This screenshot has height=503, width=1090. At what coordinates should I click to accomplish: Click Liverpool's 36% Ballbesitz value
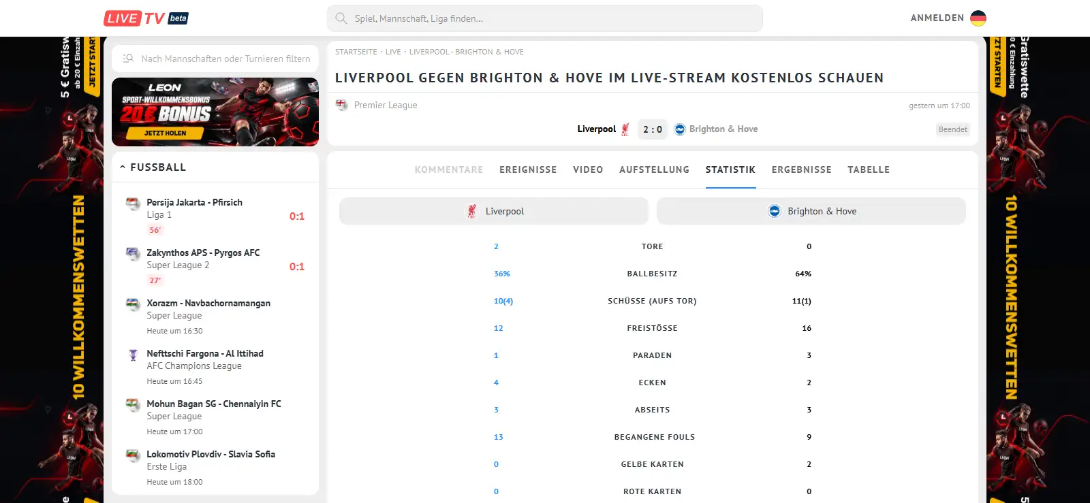[502, 274]
